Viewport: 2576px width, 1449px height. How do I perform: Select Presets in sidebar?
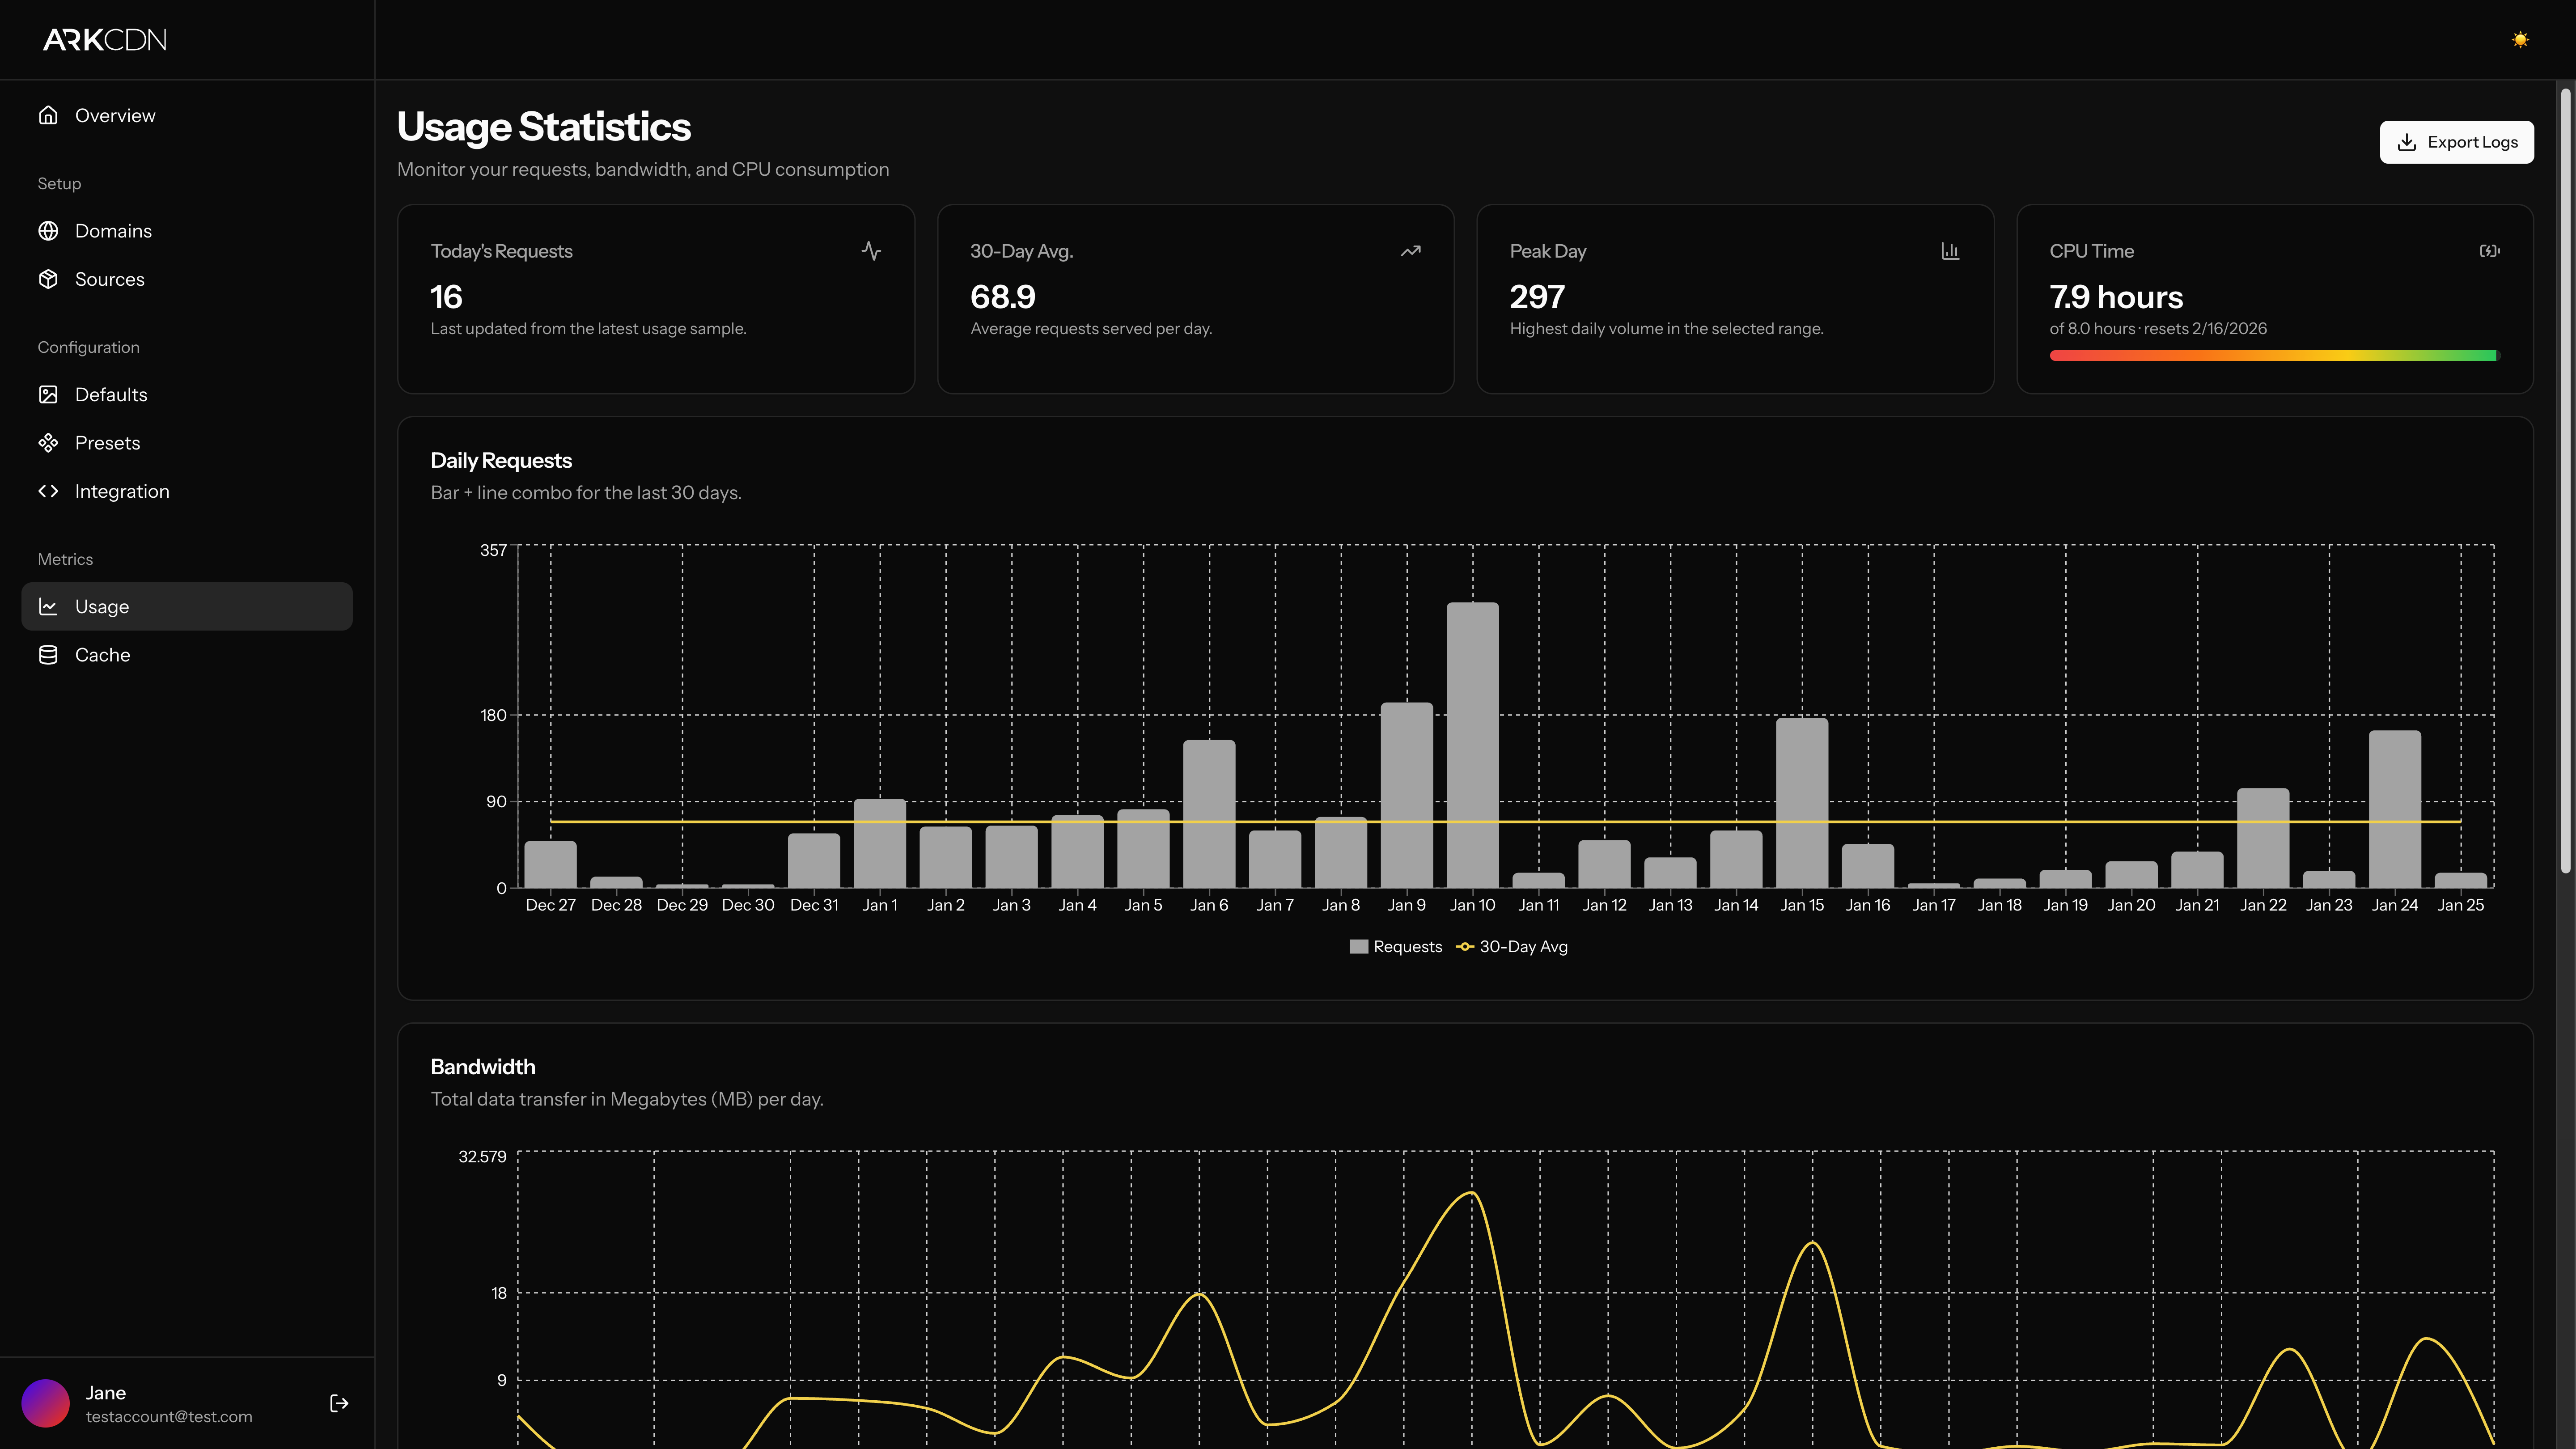pyautogui.click(x=187, y=443)
